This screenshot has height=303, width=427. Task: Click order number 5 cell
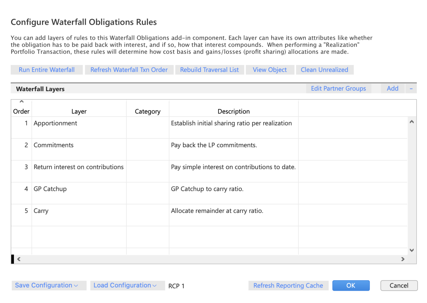(21, 215)
